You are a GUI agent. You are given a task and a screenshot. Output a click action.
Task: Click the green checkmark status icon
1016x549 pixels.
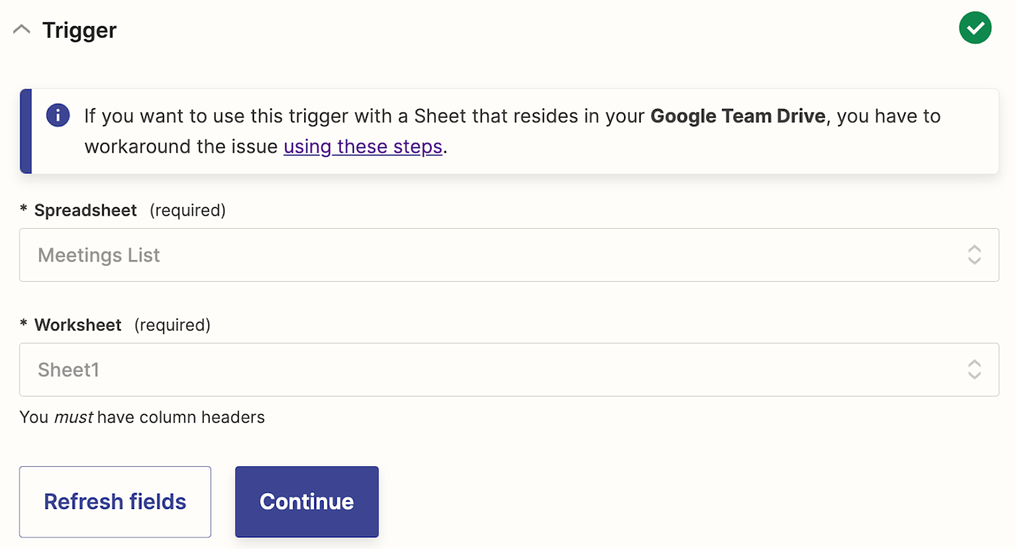tap(975, 28)
